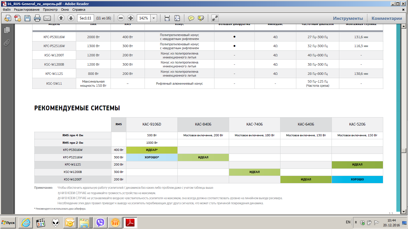Click vertical scrollbar up arrow

coord(404,26)
